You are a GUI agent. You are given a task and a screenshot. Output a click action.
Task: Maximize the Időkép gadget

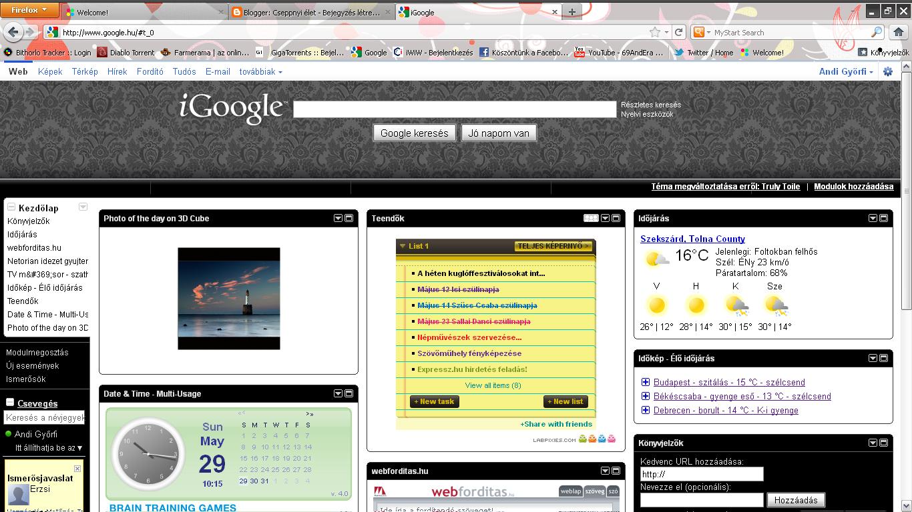click(883, 358)
